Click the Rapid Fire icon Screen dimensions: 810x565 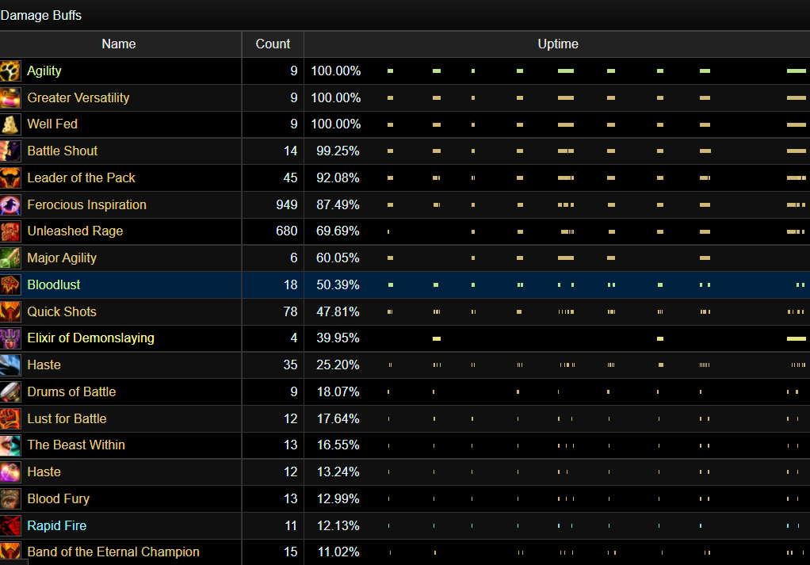pos(10,525)
